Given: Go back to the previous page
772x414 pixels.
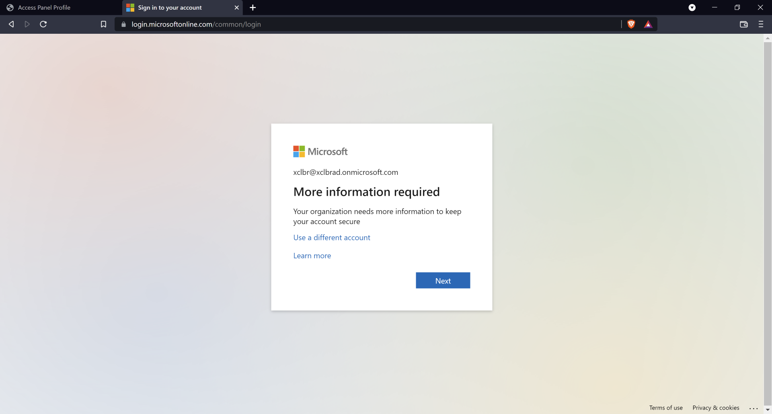Looking at the screenshot, I should coord(11,24).
